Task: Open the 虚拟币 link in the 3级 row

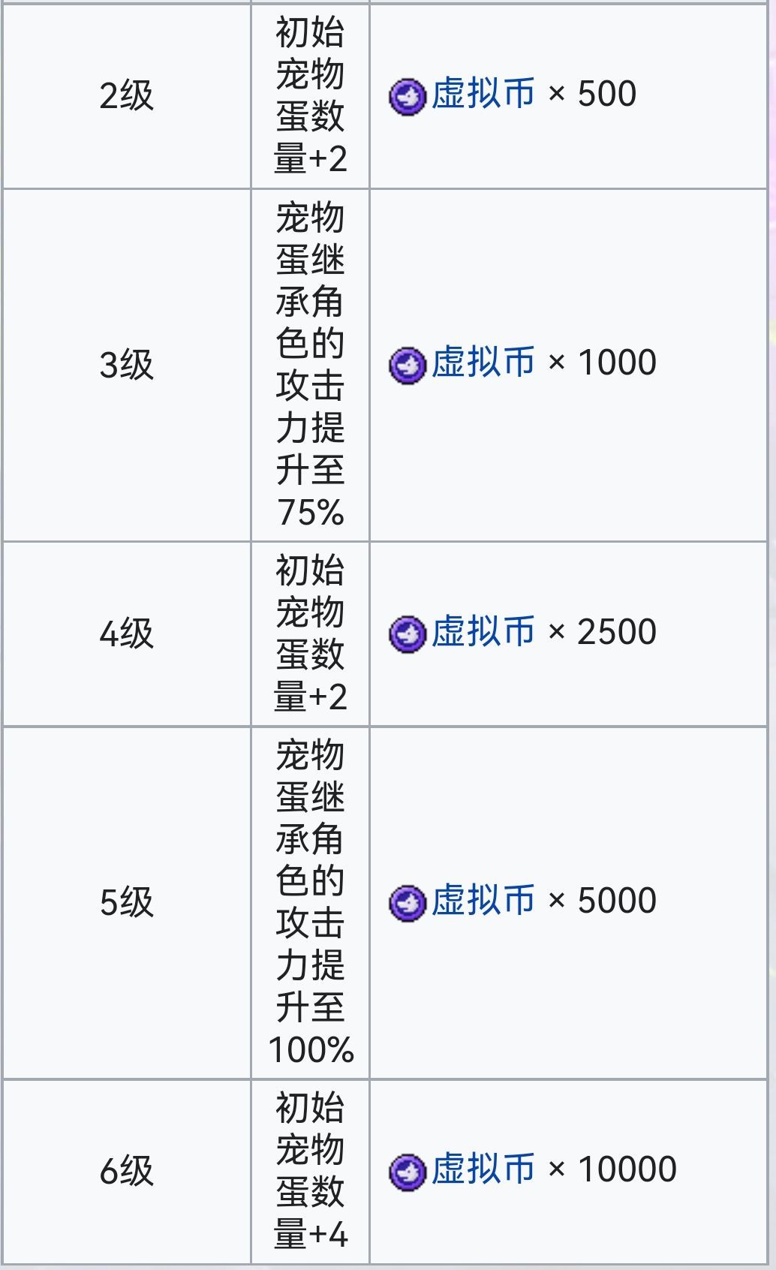Action: [483, 363]
